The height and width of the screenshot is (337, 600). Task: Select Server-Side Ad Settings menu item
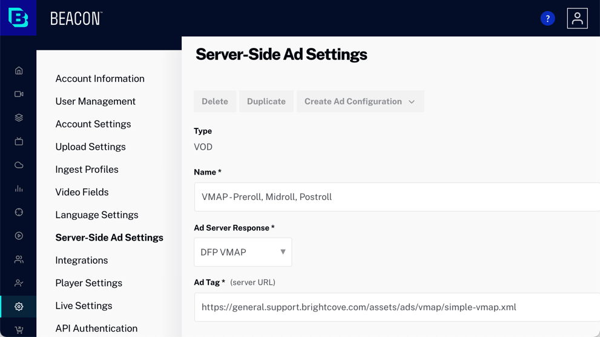(x=109, y=238)
